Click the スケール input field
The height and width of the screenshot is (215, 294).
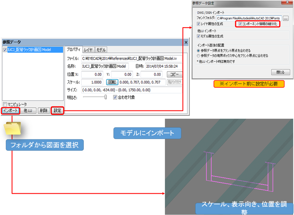(x=93, y=82)
